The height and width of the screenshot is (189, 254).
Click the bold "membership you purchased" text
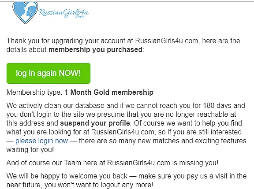pos(96,50)
